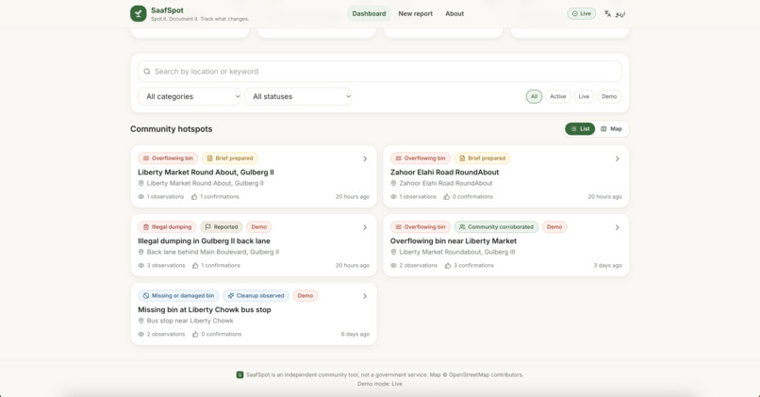
Task: Toggle the Live mode badge in header
Action: click(581, 13)
